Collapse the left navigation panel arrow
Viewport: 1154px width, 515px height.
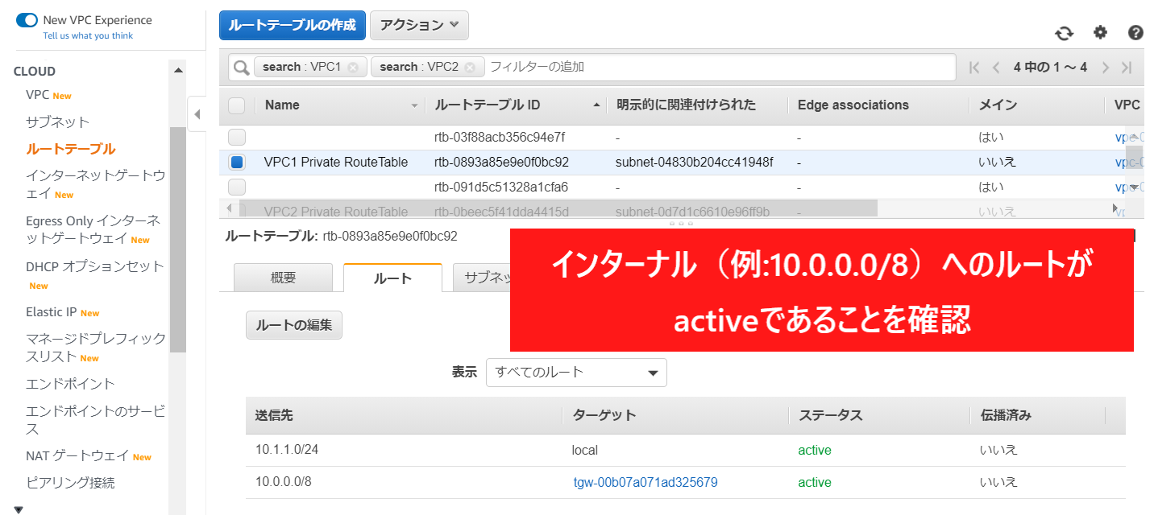[x=197, y=114]
